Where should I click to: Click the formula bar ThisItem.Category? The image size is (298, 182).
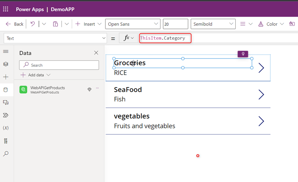165,38
